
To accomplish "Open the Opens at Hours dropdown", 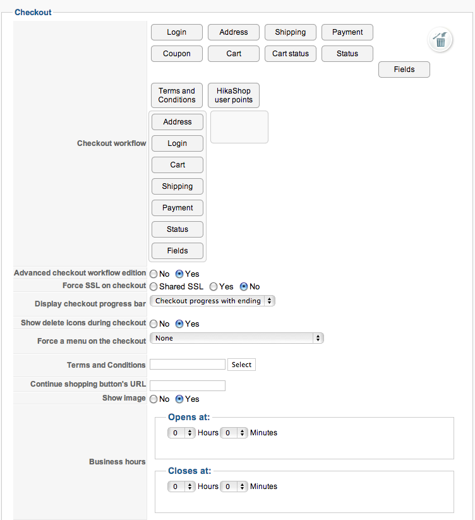I will (181, 433).
